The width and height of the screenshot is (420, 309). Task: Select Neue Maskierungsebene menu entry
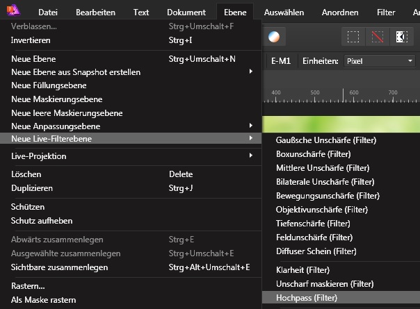pyautogui.click(x=57, y=99)
